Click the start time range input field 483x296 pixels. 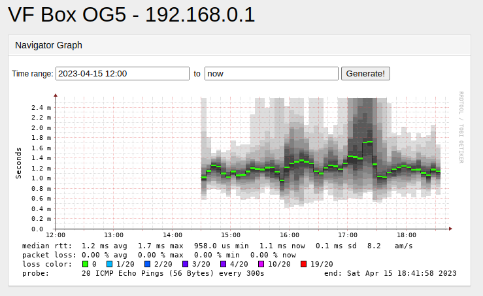(122, 74)
